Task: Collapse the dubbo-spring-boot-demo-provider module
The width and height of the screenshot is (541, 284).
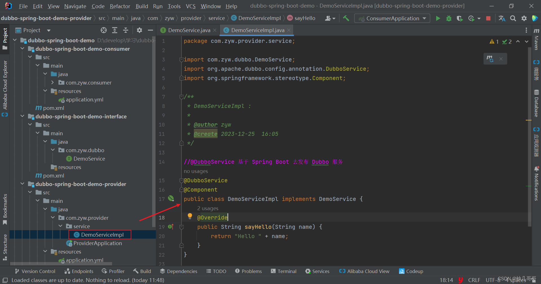Action: pyautogui.click(x=23, y=184)
